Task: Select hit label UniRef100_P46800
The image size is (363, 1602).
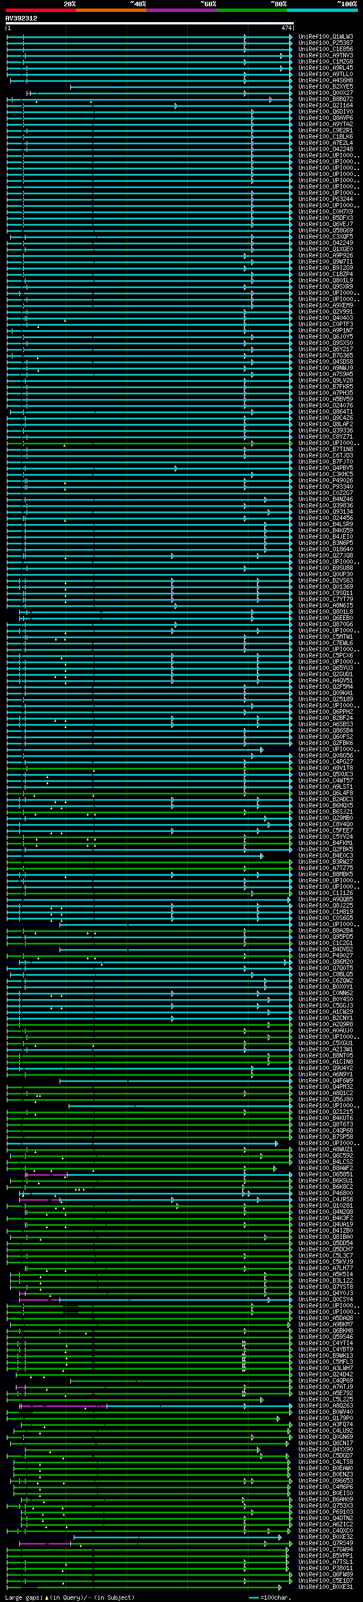Action: (x=326, y=1193)
